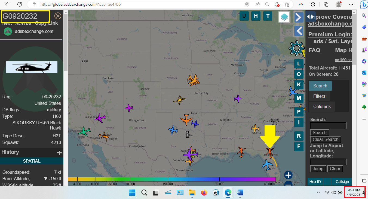This screenshot has width=368, height=199.
Task: Click the browser back button
Action: [x=7, y=4]
